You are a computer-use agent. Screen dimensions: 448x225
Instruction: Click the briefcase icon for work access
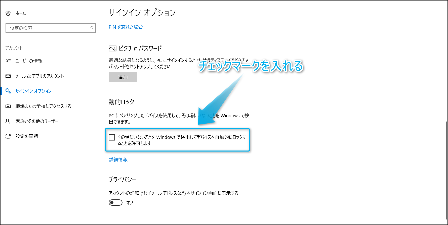[x=8, y=106]
